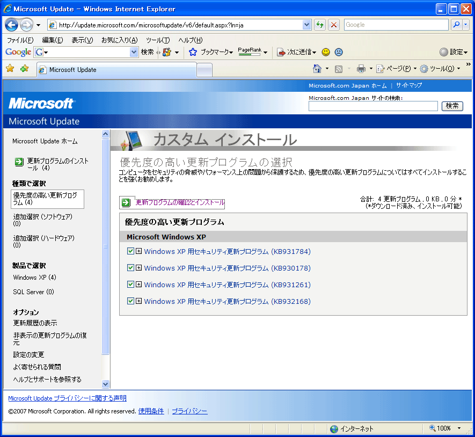Select the Microsoft Update tab
475x437 pixels.
tap(116, 70)
